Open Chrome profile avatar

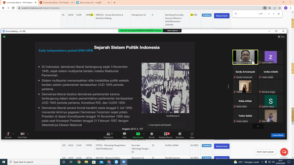click(x=286, y=8)
